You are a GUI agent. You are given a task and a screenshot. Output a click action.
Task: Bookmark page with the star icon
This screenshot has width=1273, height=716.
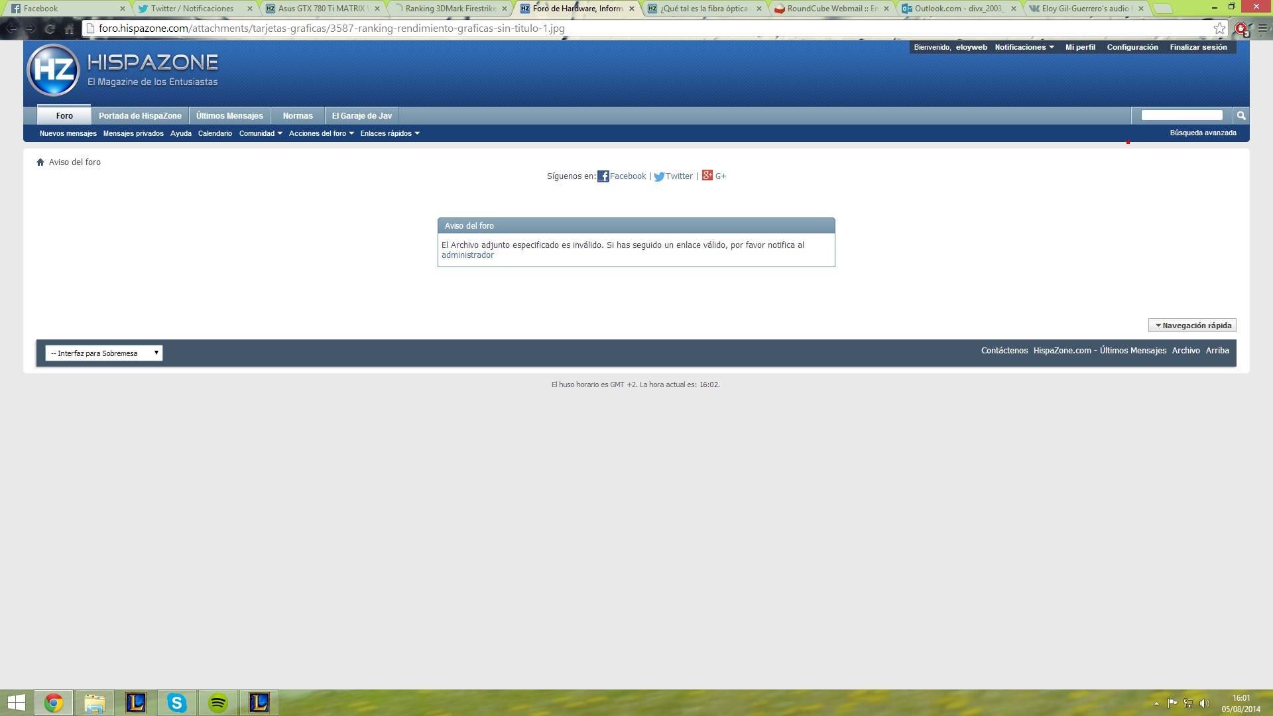pos(1219,29)
